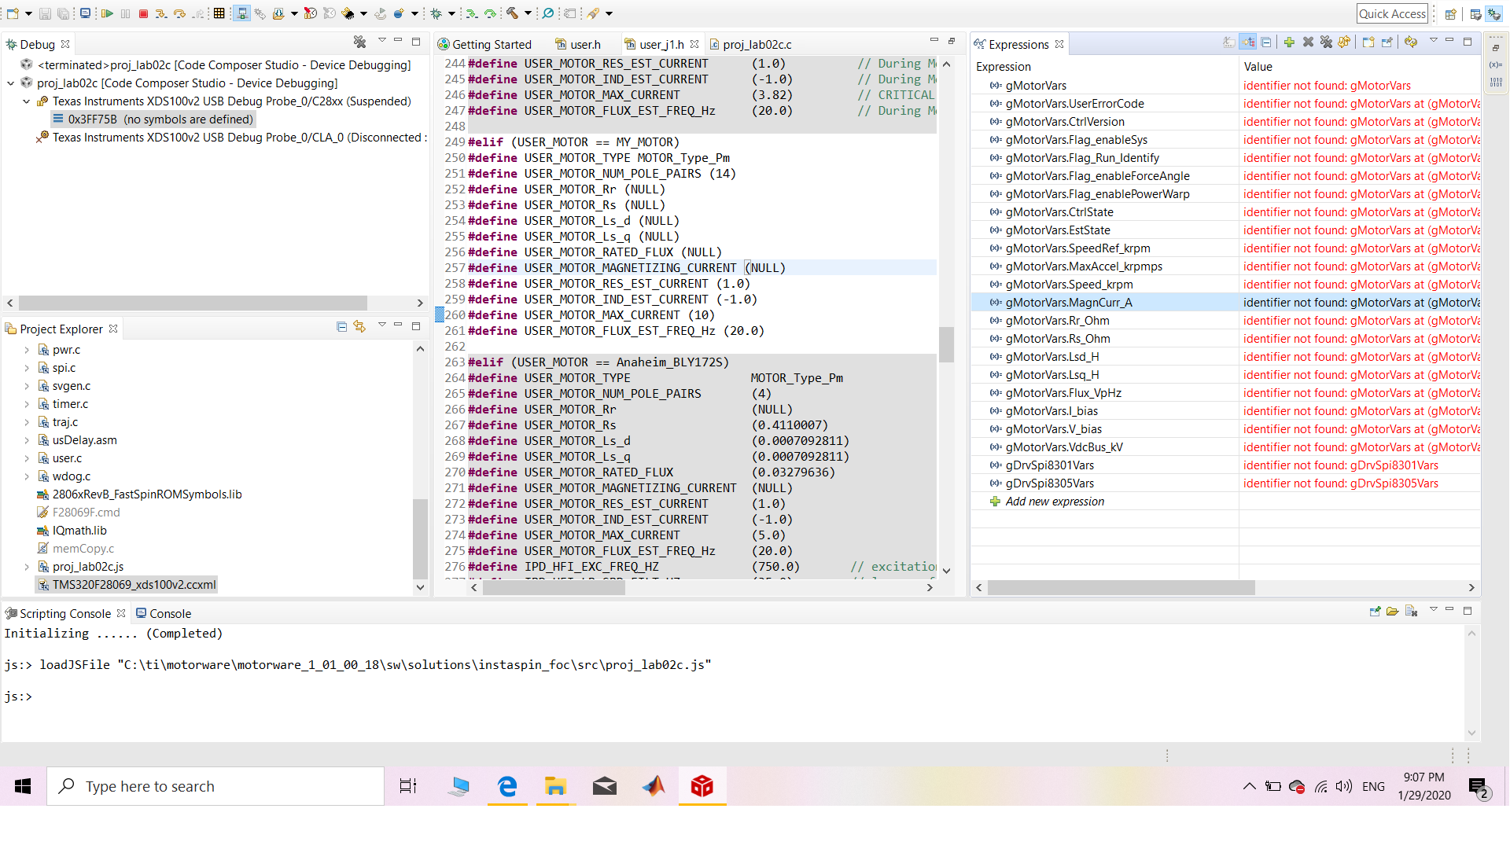Click Collapse All icon in Project Explorer

[341, 327]
